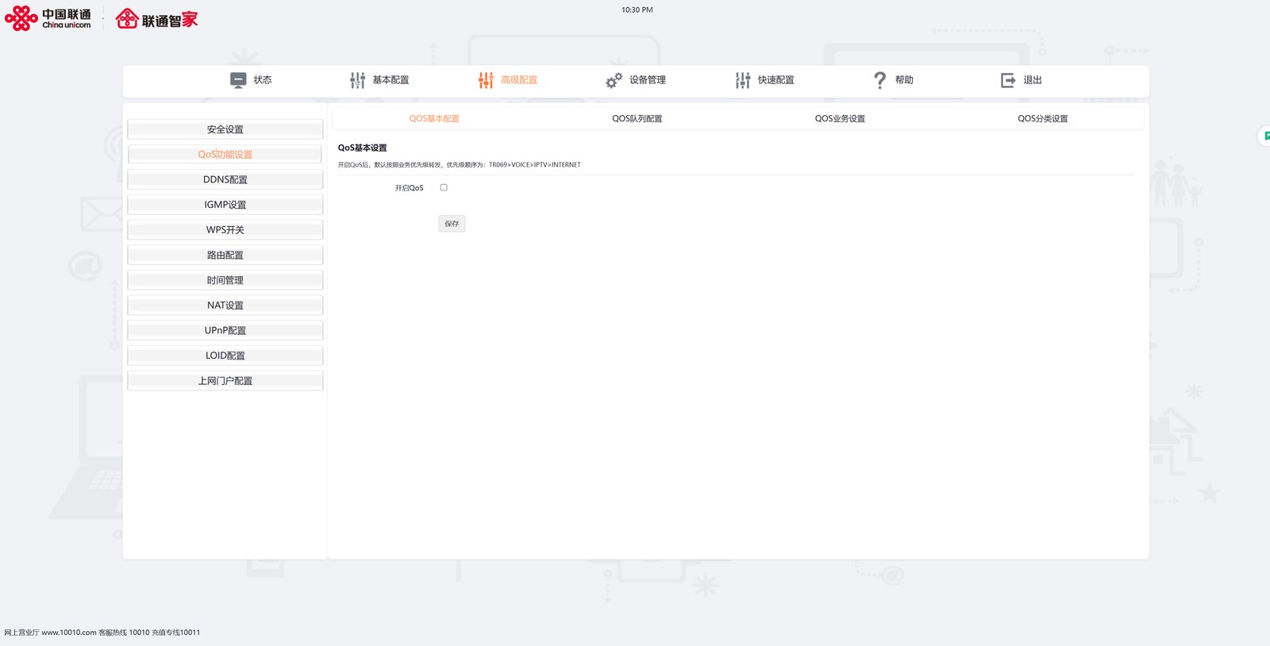The image size is (1270, 646).
Task: Click the 快速配置 sliders icon
Action: coord(743,80)
